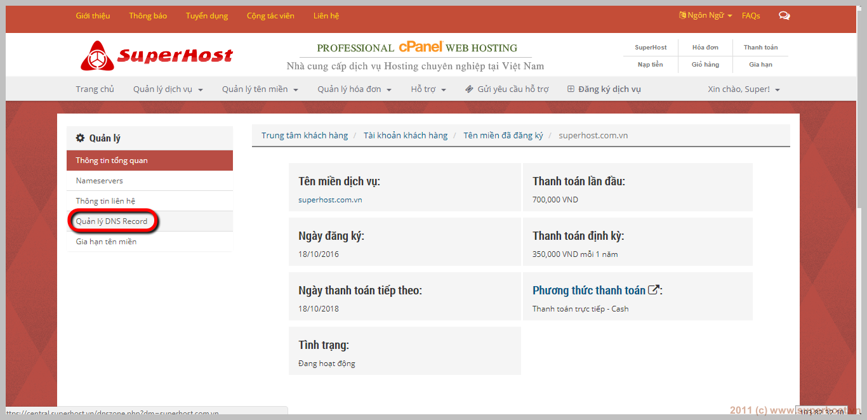The image size is (867, 420).
Task: Click the Thanh toán lần đầu heading
Action: point(579,181)
